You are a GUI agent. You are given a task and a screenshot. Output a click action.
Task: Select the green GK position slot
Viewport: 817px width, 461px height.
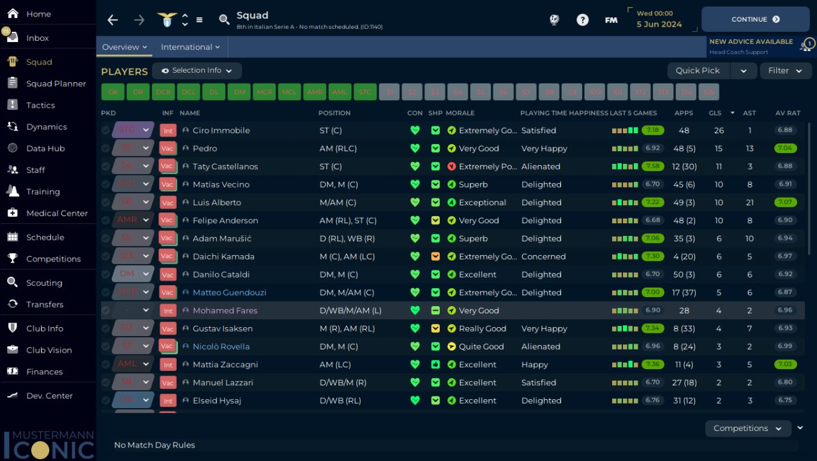[112, 92]
